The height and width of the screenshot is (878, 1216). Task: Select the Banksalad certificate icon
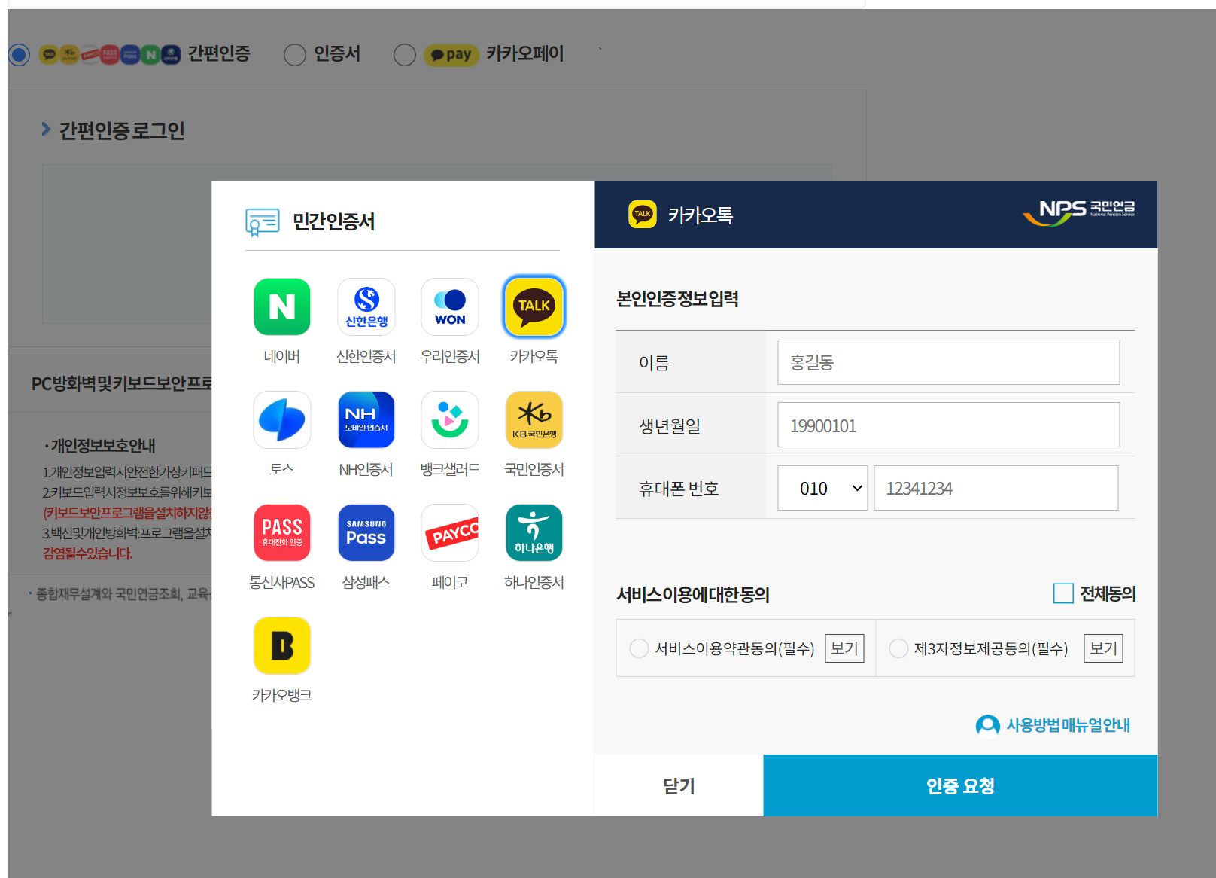click(450, 419)
